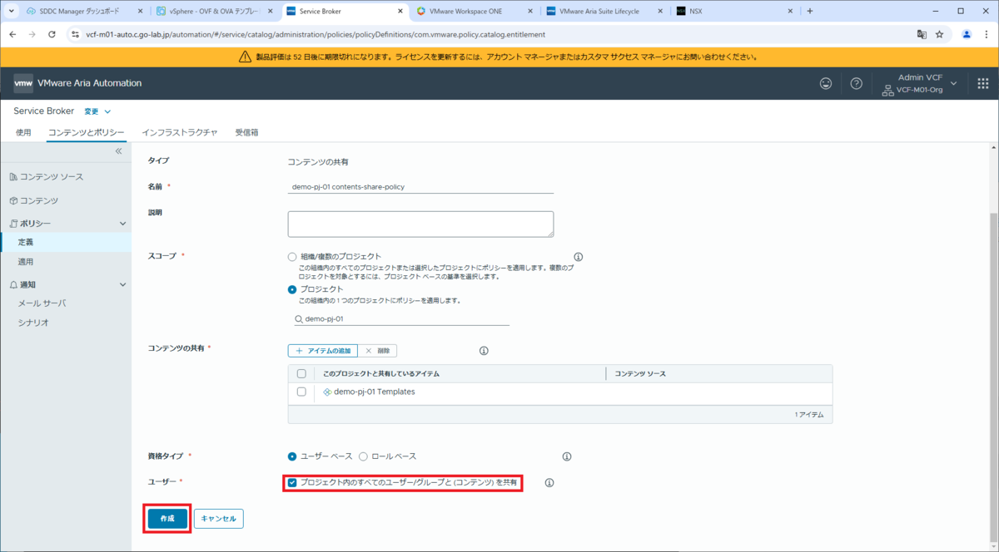Screen dimensions: 999x552
Task: Click the 名前 input field
Action: click(420, 186)
